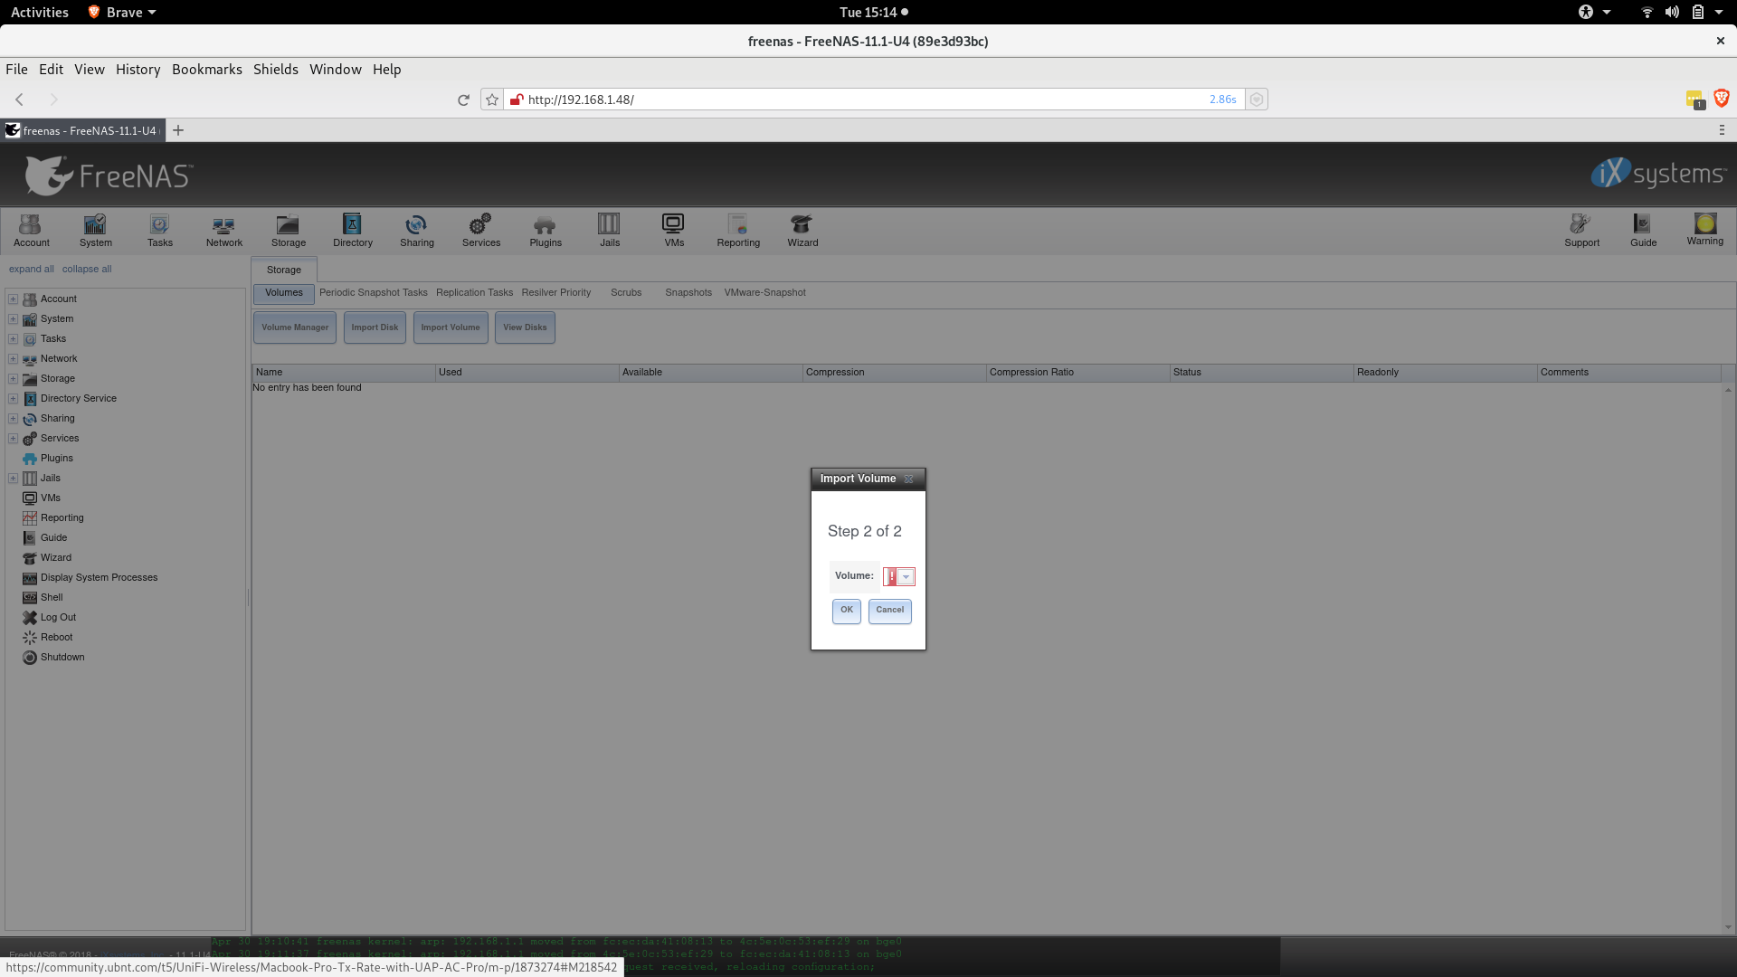Screen dimensions: 1737x977
Task: Open the Volume dropdown in dialog
Action: (x=906, y=577)
